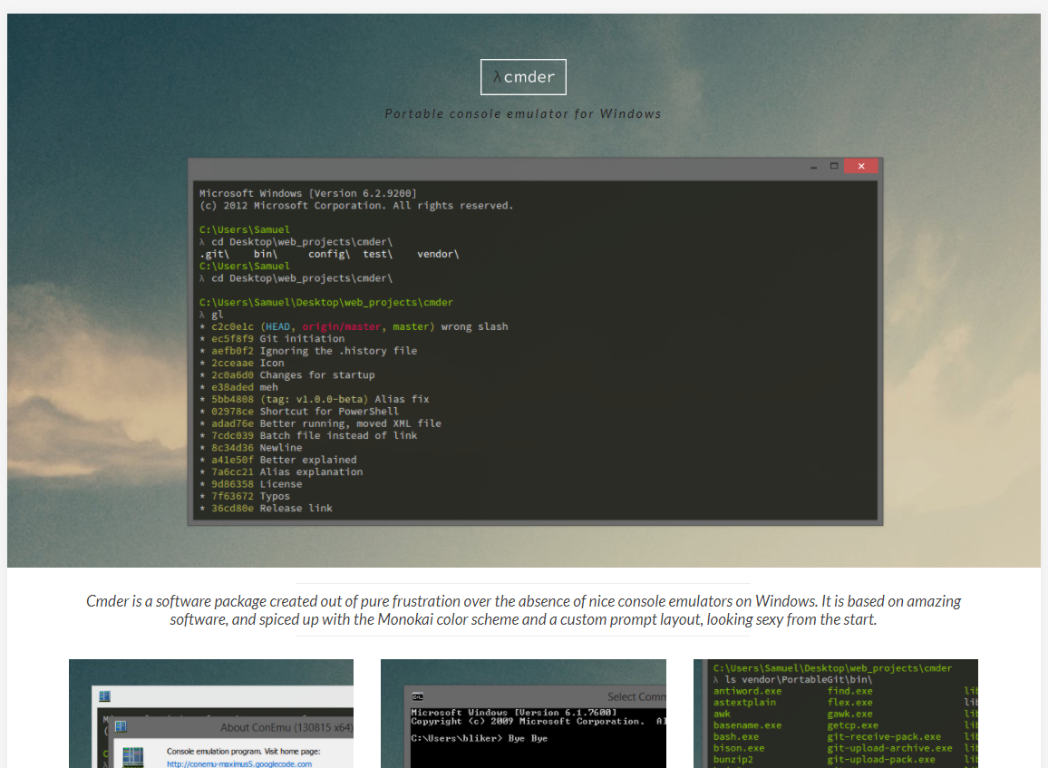Screen dimensions: 1048x768
Task: Click 'a41e50f Better explained' row
Action: pos(278,460)
